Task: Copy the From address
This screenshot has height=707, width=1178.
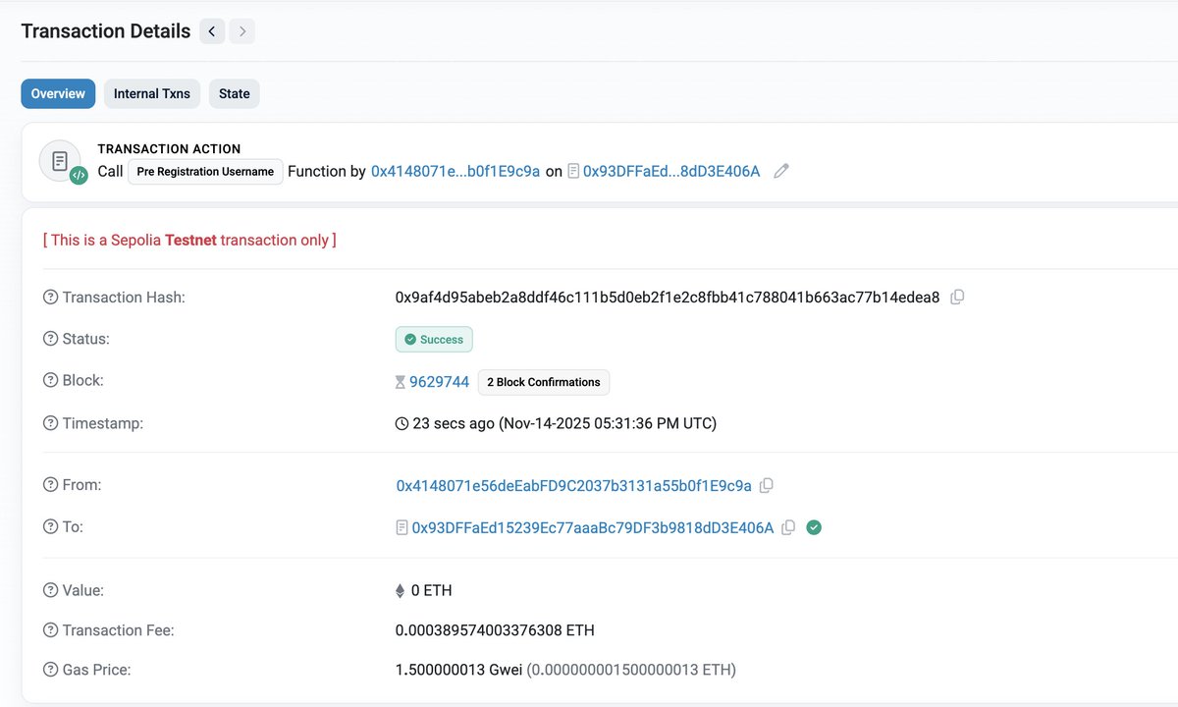Action: (767, 485)
